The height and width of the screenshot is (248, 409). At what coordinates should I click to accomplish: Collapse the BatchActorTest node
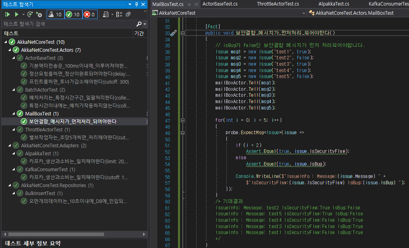[x=14, y=90]
